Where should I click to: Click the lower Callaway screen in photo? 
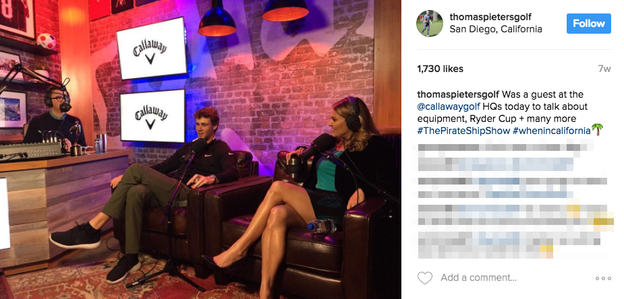pyautogui.click(x=153, y=115)
